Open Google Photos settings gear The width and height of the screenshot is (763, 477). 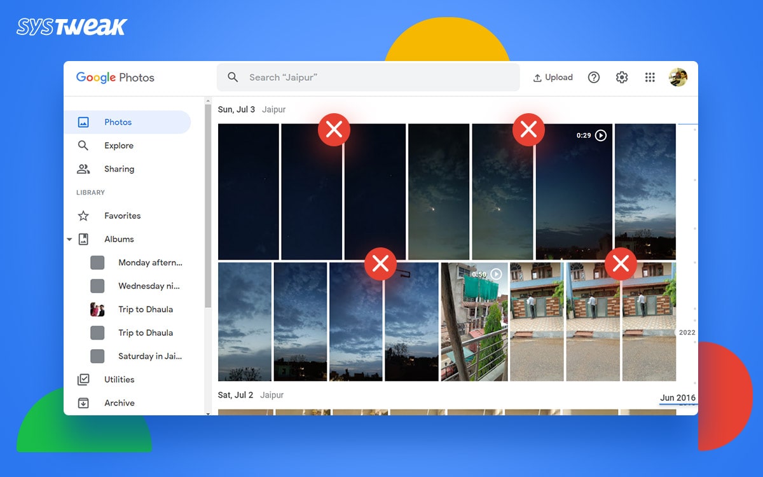point(622,77)
